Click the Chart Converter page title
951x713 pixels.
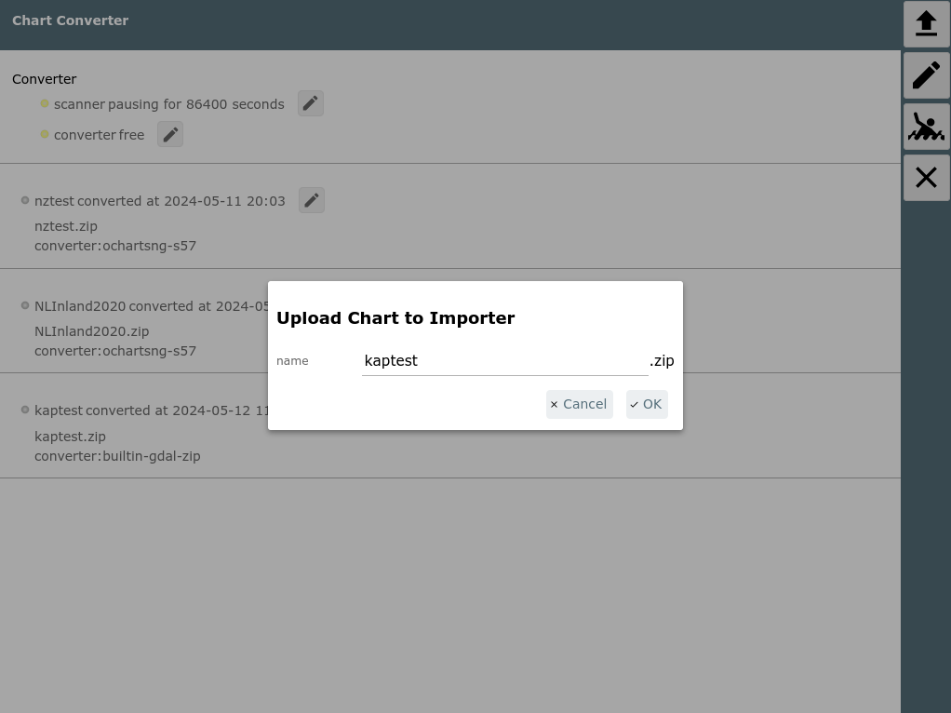click(71, 20)
